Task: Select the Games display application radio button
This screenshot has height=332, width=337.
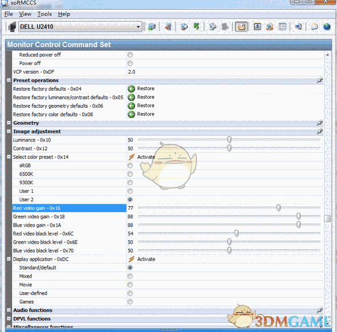Action: (130, 302)
